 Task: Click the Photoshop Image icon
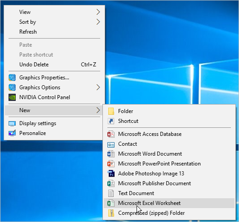[x=111, y=174]
